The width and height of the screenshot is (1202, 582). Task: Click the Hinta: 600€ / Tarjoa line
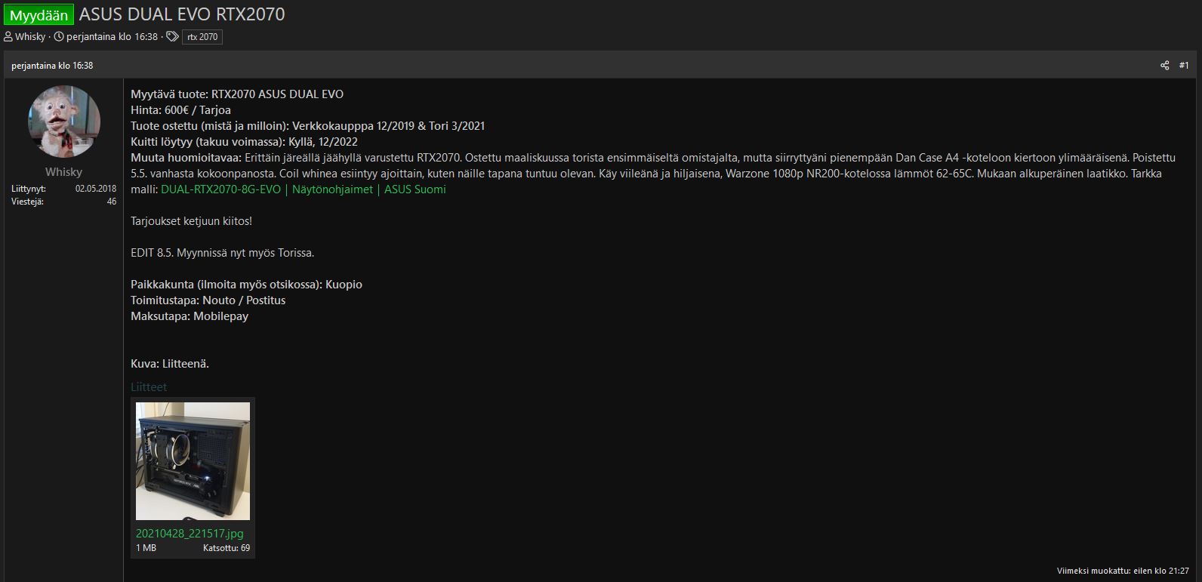(180, 110)
